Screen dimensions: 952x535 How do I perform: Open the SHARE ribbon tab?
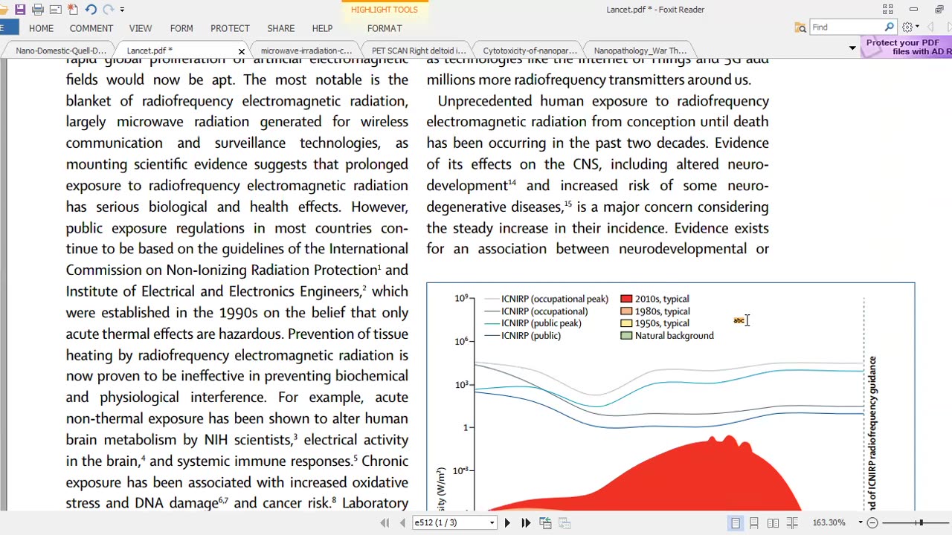pyautogui.click(x=281, y=28)
